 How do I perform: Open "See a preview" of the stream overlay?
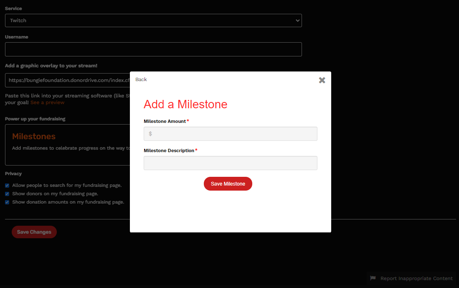point(47,102)
